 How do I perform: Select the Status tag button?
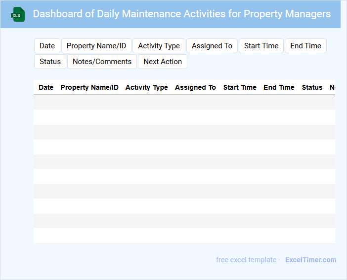pyautogui.click(x=50, y=62)
